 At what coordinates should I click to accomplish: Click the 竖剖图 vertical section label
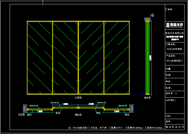pyautogui.click(x=147, y=98)
